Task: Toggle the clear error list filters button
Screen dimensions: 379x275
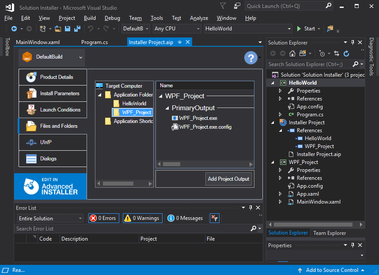Action: click(x=214, y=218)
